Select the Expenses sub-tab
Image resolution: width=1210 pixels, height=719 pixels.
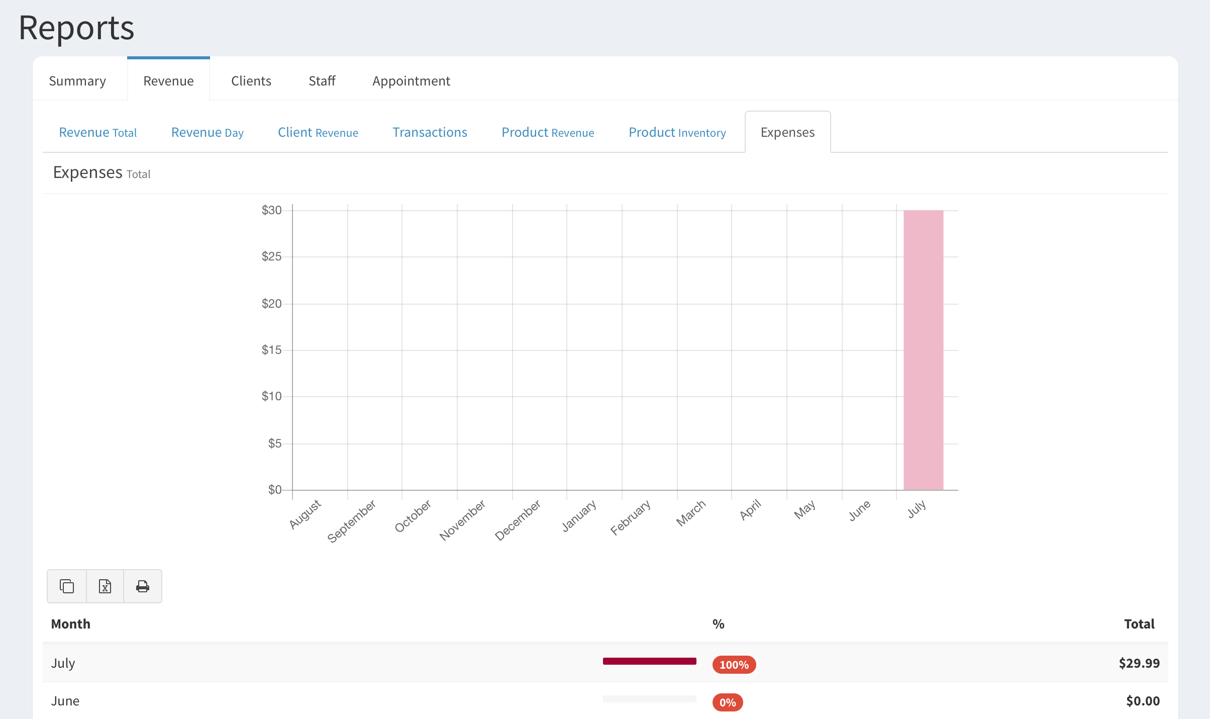pyautogui.click(x=787, y=132)
